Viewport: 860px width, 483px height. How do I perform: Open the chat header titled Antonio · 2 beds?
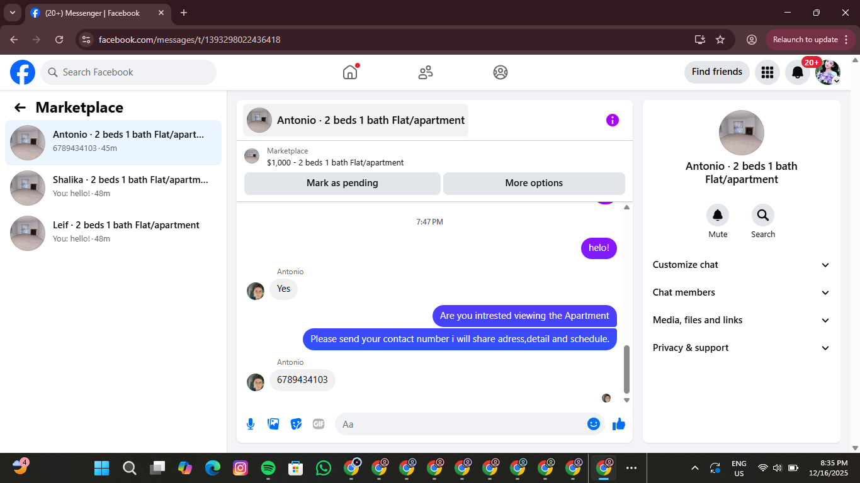pos(356,120)
